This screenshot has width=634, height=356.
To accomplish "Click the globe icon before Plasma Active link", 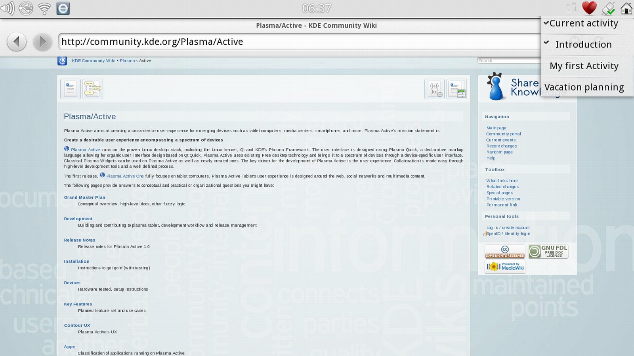I will pos(67,149).
